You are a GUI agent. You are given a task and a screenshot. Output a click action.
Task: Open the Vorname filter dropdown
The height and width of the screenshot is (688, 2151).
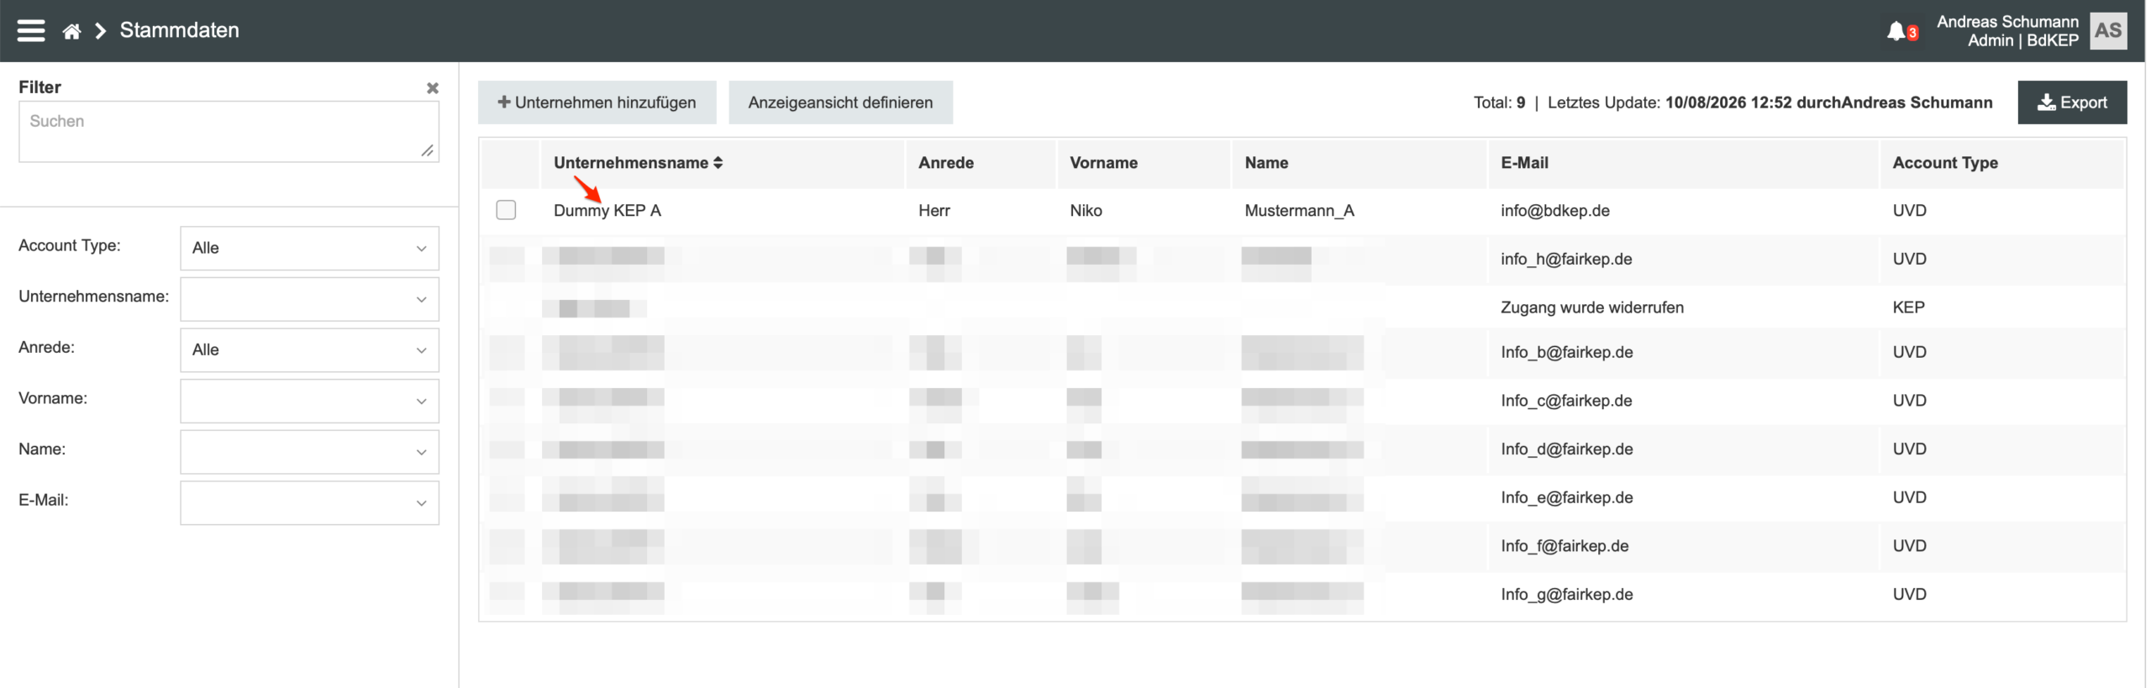coord(309,401)
